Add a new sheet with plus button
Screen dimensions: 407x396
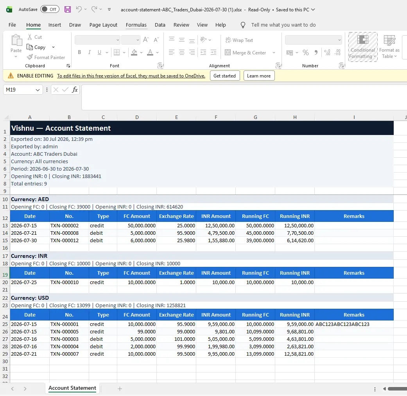[x=120, y=389]
